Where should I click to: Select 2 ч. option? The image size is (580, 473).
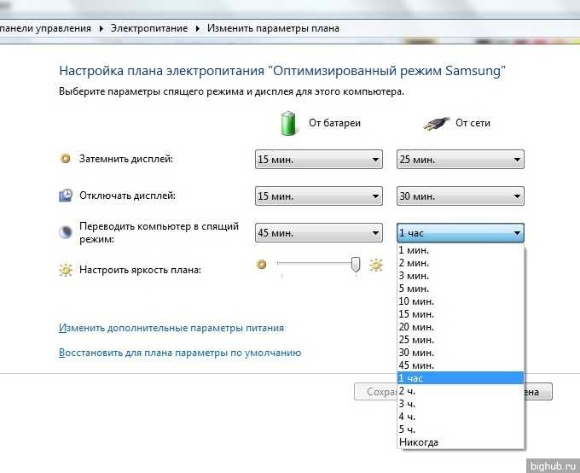[x=461, y=391]
